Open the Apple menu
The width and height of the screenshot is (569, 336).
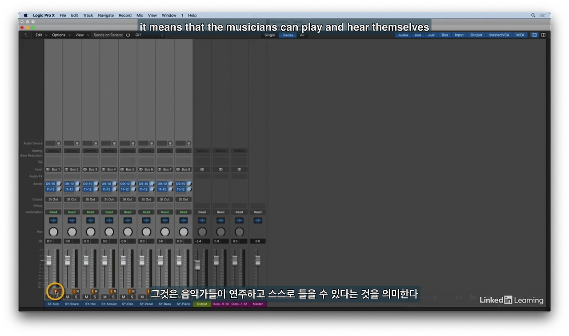pos(25,15)
